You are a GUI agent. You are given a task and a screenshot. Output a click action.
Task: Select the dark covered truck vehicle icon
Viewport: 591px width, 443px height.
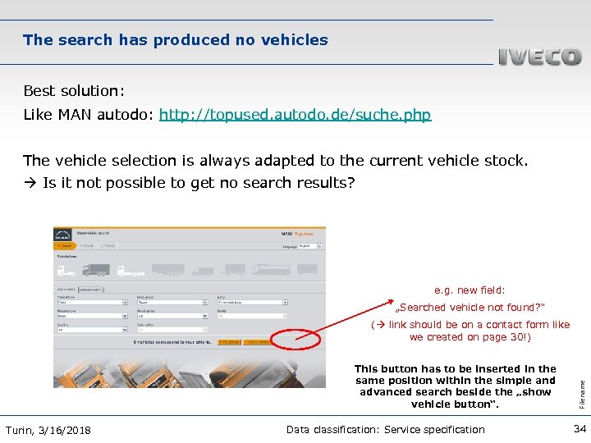(x=96, y=270)
